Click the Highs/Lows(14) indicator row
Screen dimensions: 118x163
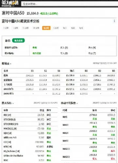[x=30, y=151]
